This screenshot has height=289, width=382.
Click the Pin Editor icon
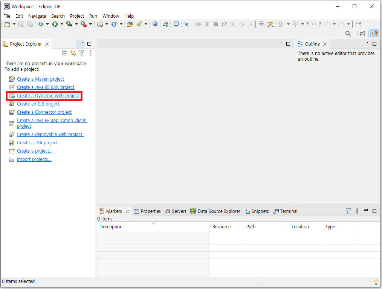pos(358,24)
